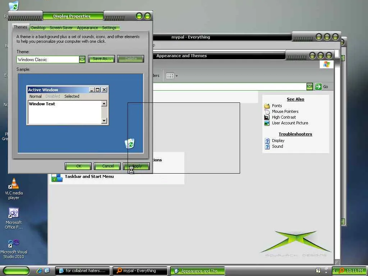Expand hidden tray icons arrow
Viewport: 368px width, 276px height.
pyautogui.click(x=335, y=271)
